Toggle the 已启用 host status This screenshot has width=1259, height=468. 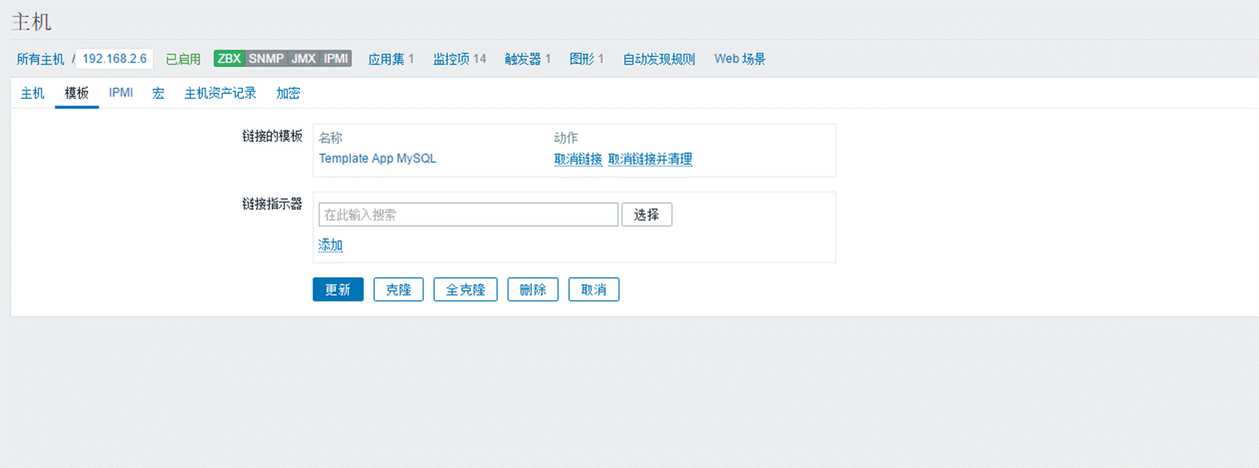(x=183, y=59)
